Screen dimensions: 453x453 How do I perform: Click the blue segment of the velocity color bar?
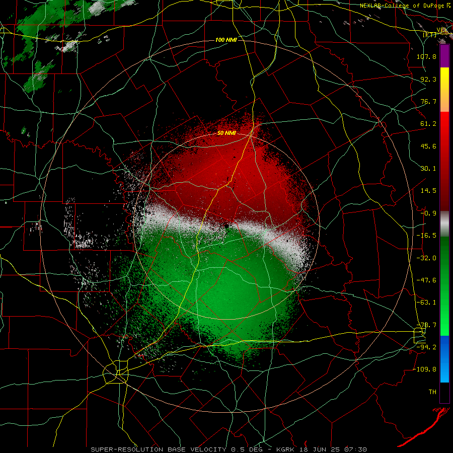point(444,359)
